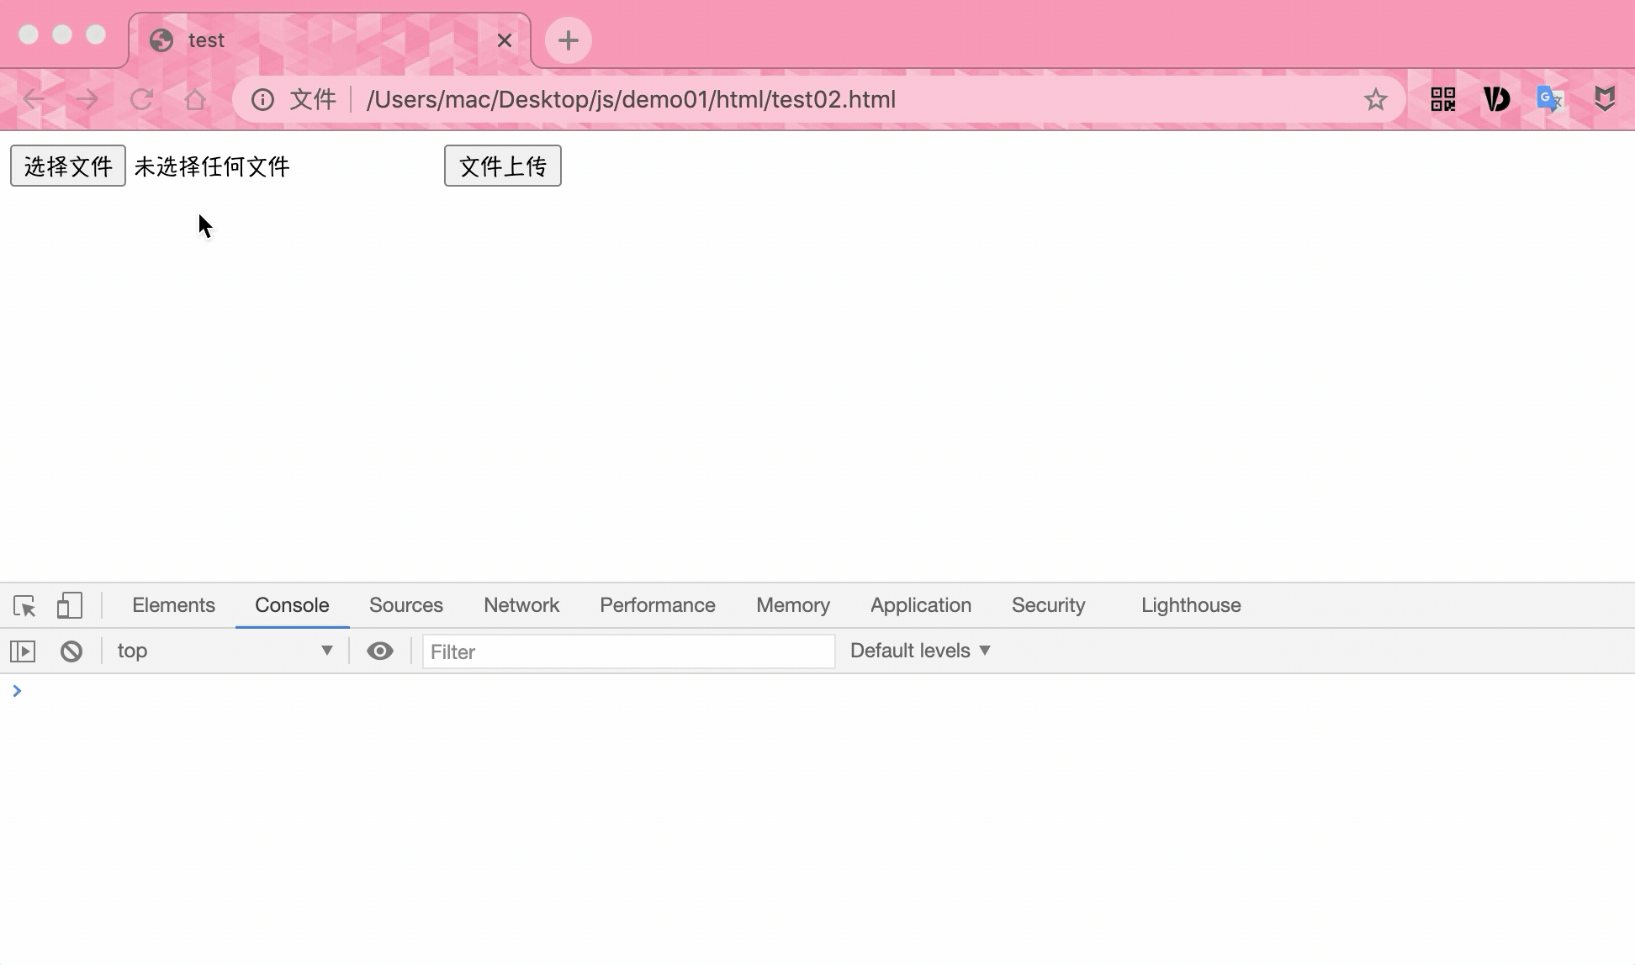Image resolution: width=1635 pixels, height=965 pixels.
Task: Select the Lighthouse audit tab
Action: [x=1192, y=604]
